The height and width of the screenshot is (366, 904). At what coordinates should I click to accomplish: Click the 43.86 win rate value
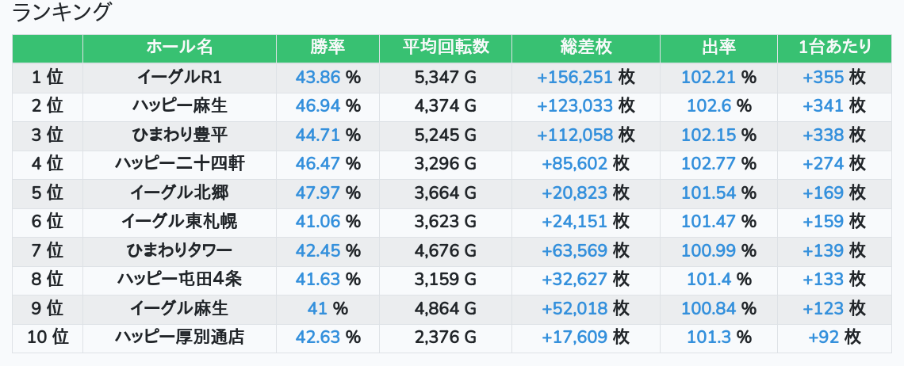317,78
